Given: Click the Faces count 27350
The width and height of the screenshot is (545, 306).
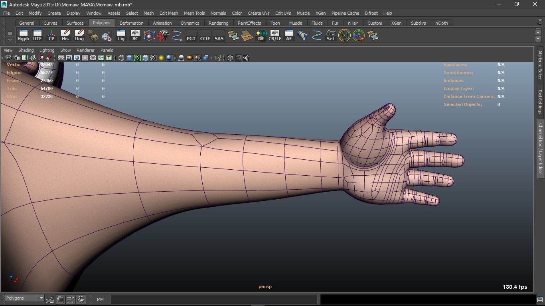Looking at the screenshot, I should tap(46, 80).
